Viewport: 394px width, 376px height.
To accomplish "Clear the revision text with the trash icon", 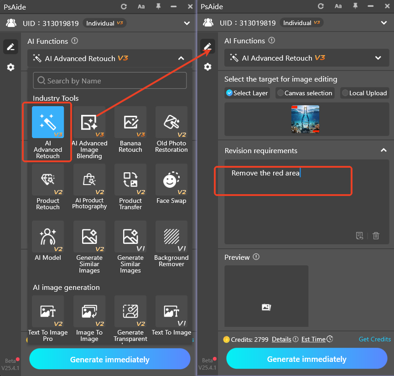I will [376, 236].
